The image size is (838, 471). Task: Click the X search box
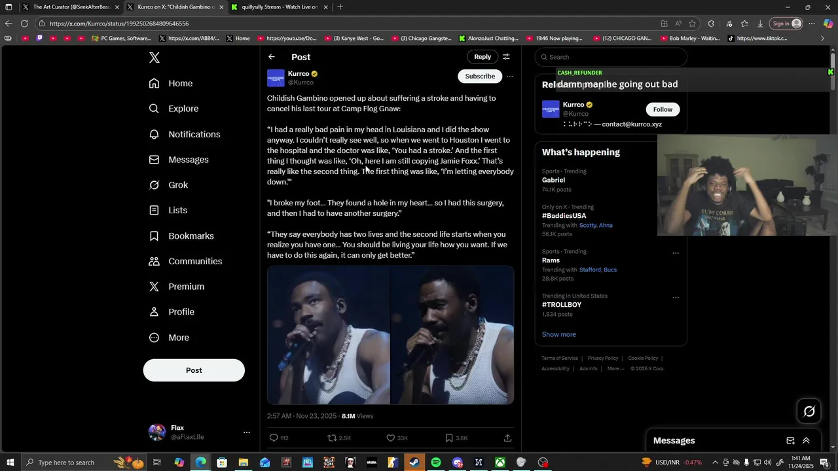[x=611, y=57]
